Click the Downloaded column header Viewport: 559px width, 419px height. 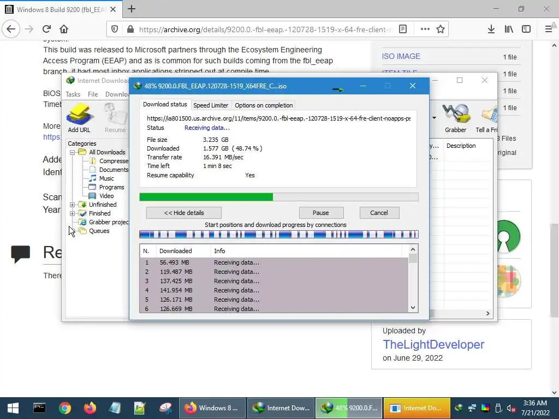click(183, 251)
